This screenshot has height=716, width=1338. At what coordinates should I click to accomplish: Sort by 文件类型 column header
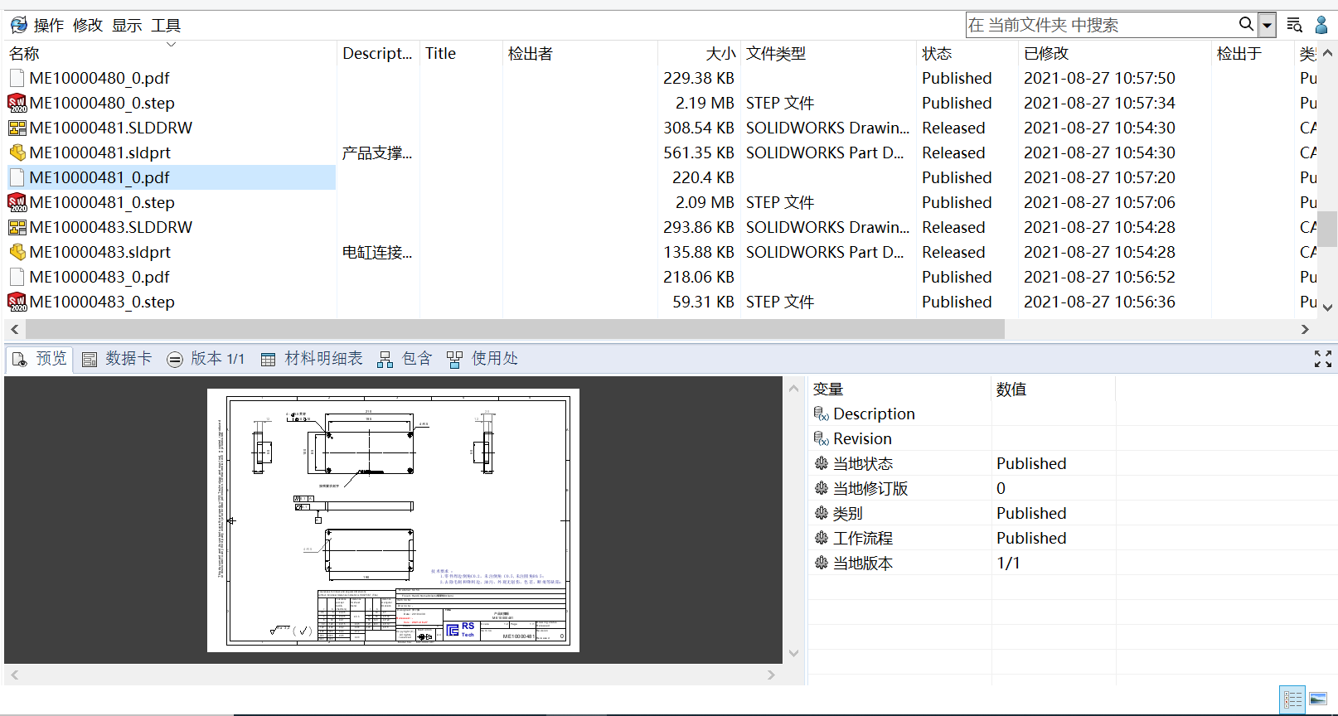[775, 53]
